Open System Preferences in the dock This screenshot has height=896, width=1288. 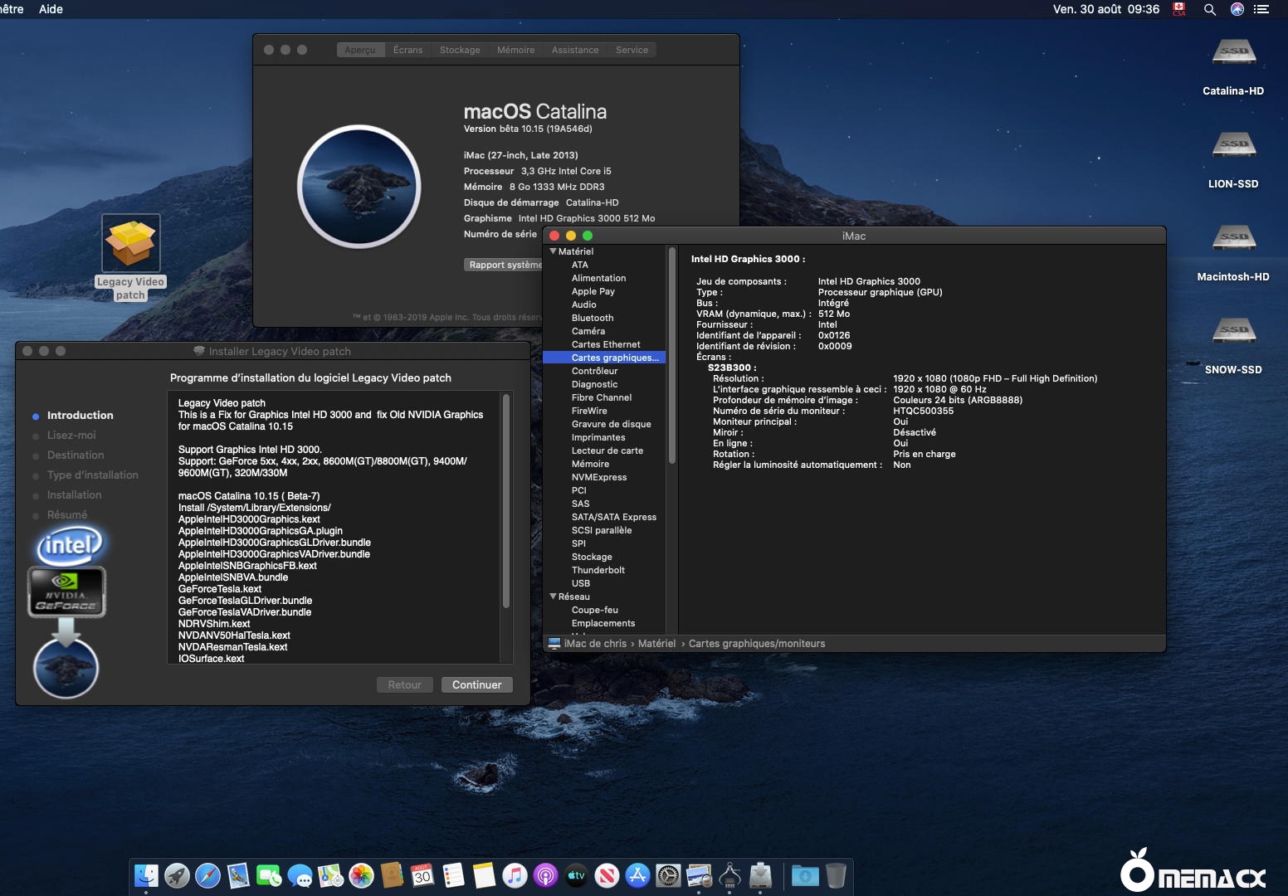[x=668, y=875]
